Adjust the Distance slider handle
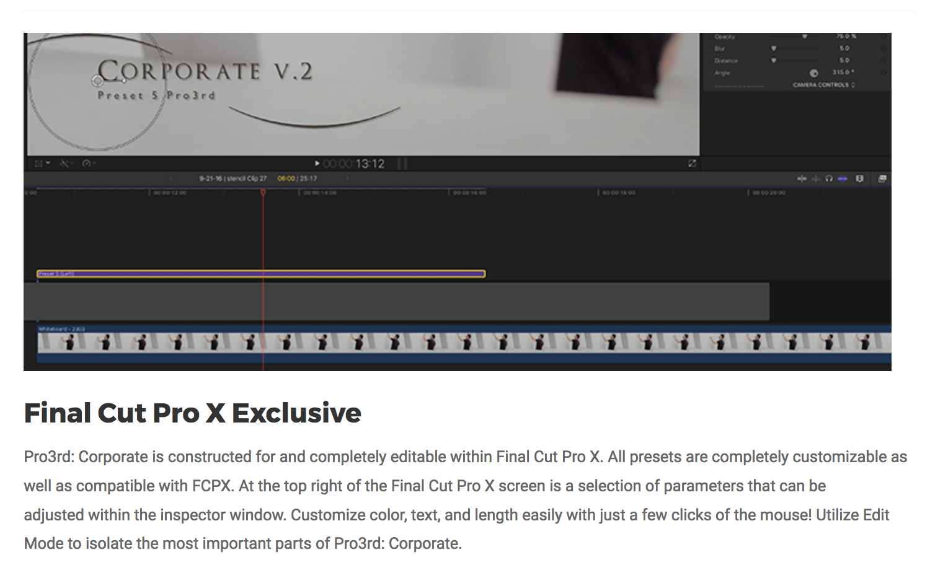This screenshot has height=565, width=930. tap(774, 61)
